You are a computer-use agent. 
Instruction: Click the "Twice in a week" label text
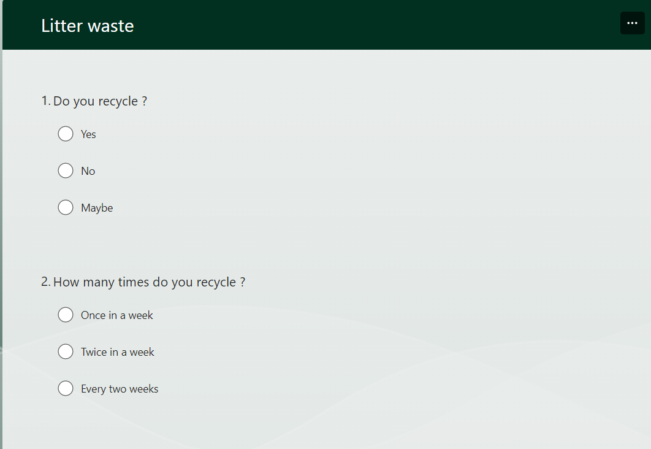tap(117, 352)
